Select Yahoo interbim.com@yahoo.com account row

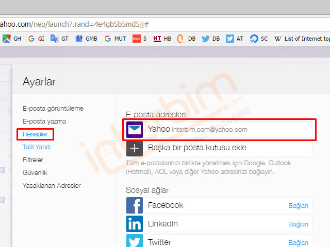point(219,130)
